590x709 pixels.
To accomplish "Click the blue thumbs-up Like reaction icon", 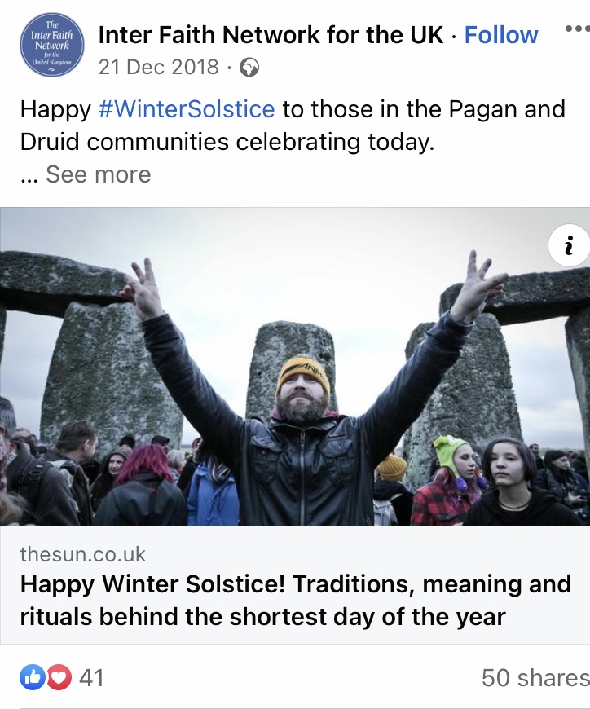I will click(x=33, y=676).
